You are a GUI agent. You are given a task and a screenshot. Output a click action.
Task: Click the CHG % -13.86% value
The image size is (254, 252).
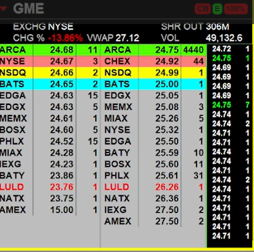coord(48,38)
